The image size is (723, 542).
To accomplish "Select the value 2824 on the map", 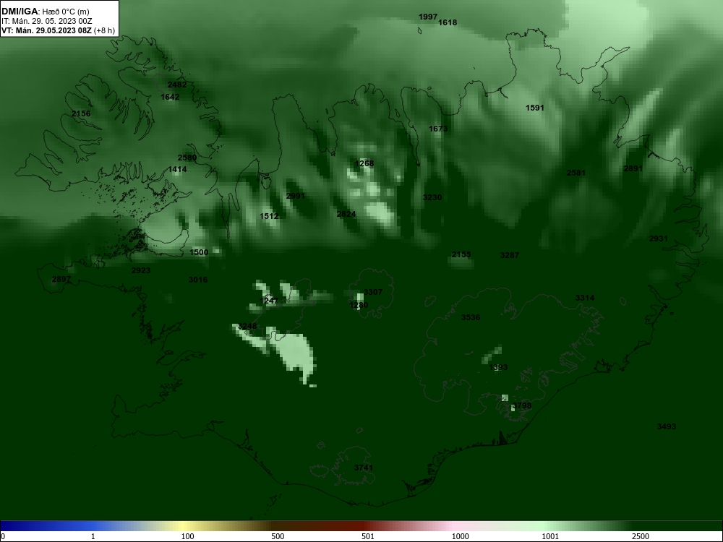I will point(346,213).
